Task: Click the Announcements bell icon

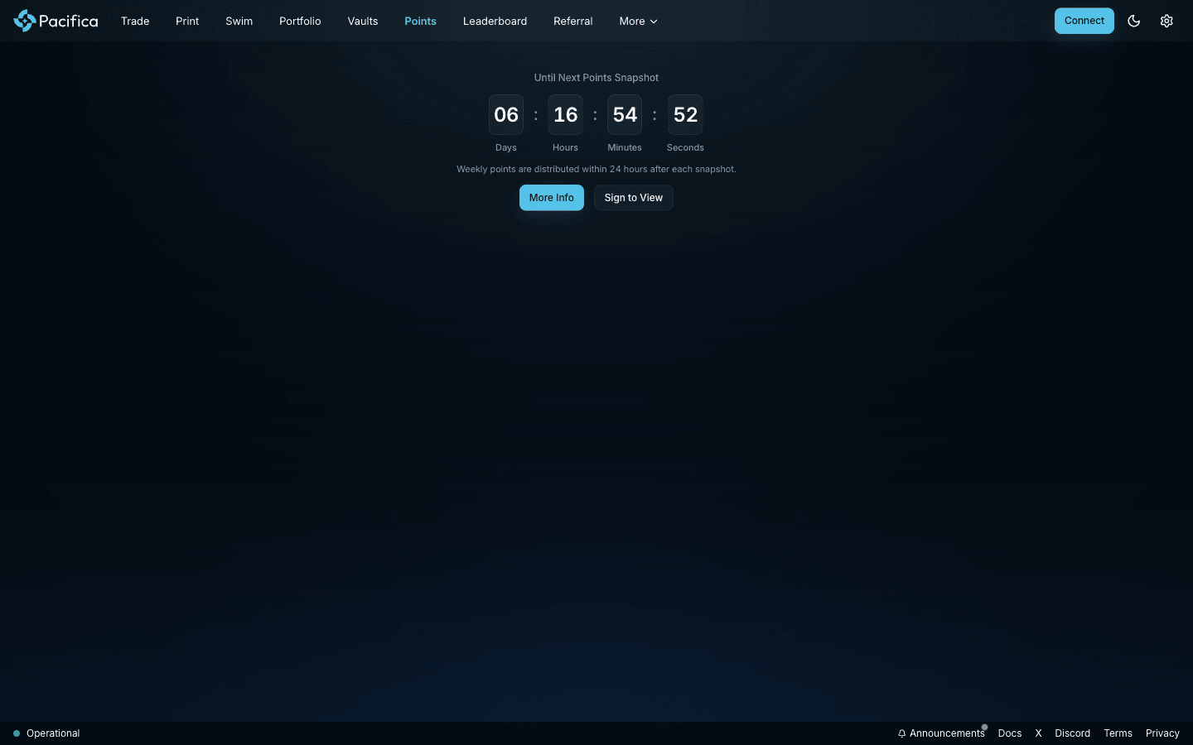Action: (901, 733)
